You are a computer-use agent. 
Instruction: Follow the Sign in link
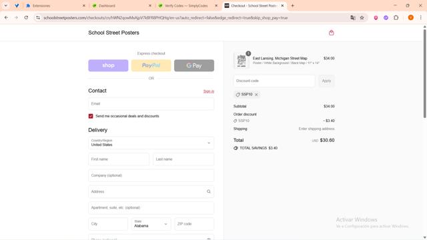coord(209,91)
